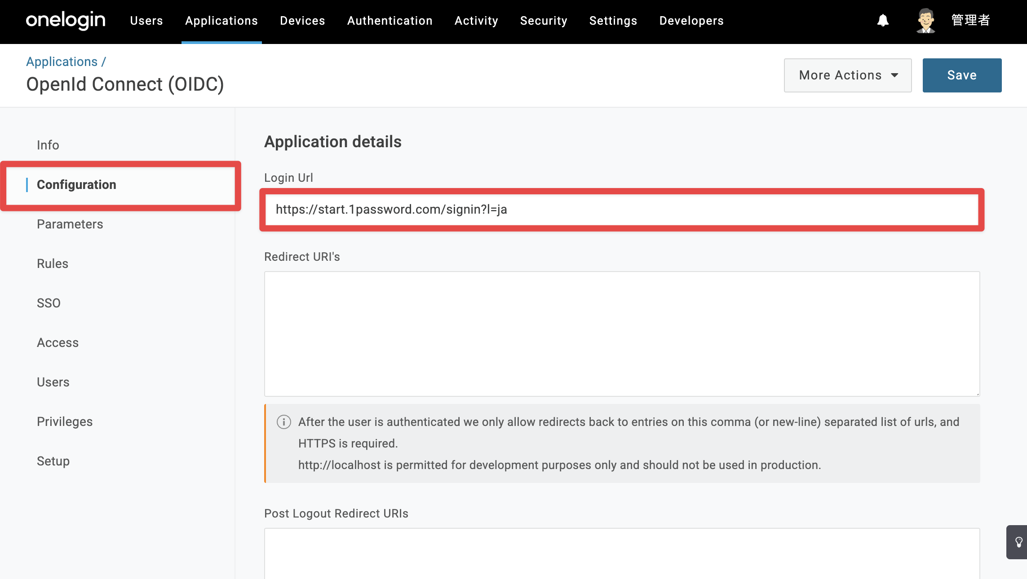Click the OpenId Connect (OIDC) page title

pos(125,84)
